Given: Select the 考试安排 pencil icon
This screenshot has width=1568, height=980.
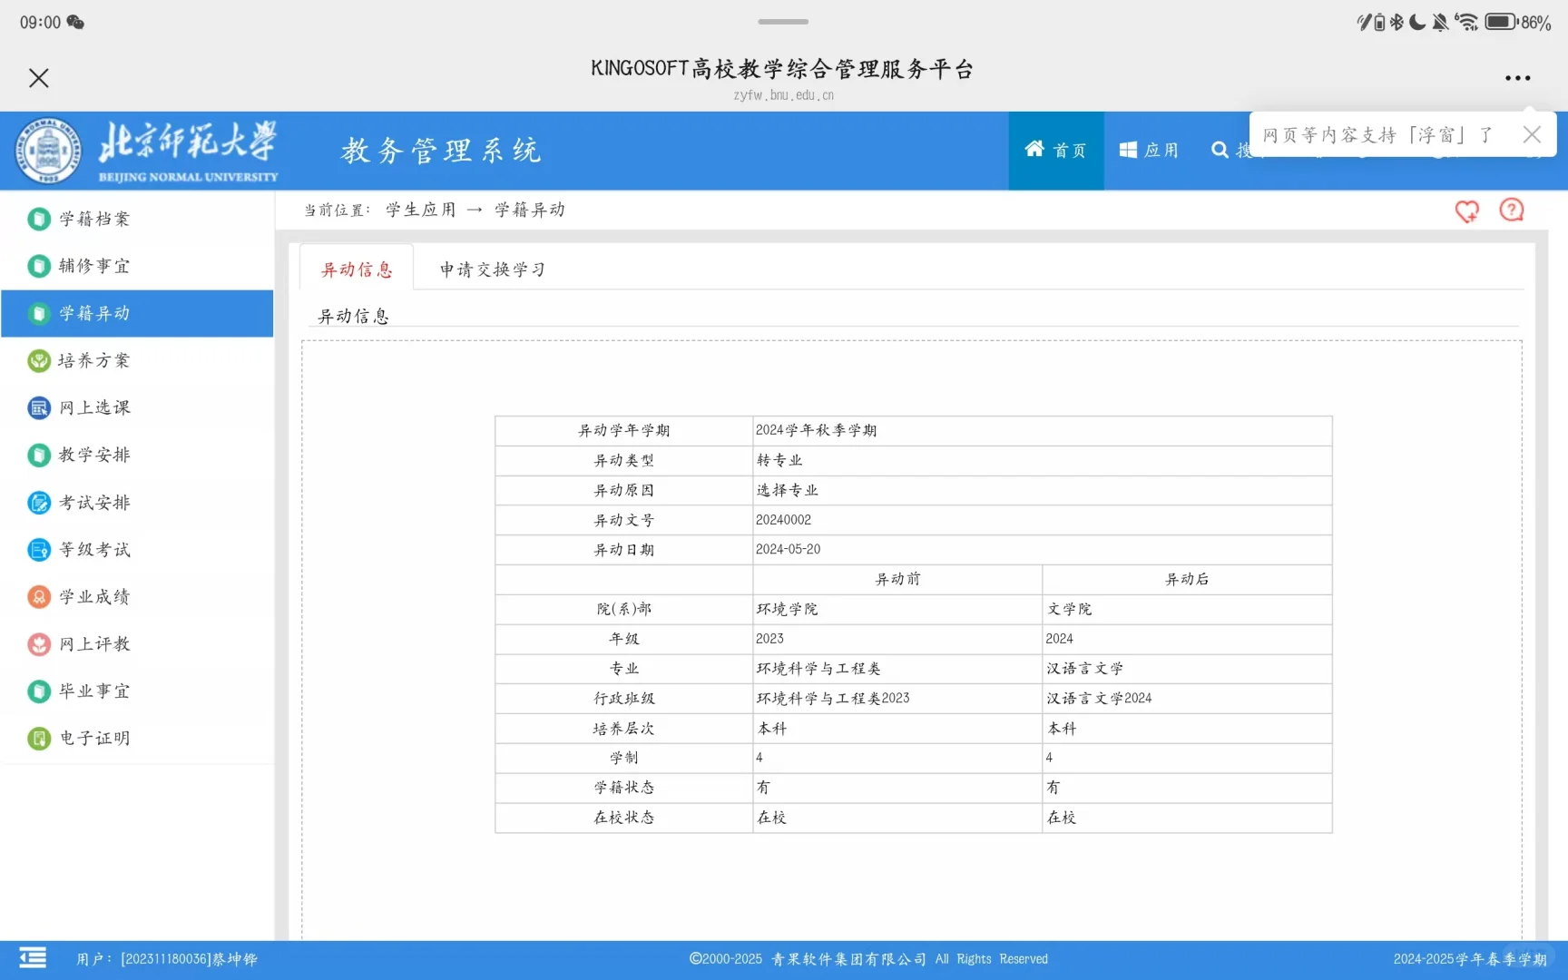Looking at the screenshot, I should point(38,502).
